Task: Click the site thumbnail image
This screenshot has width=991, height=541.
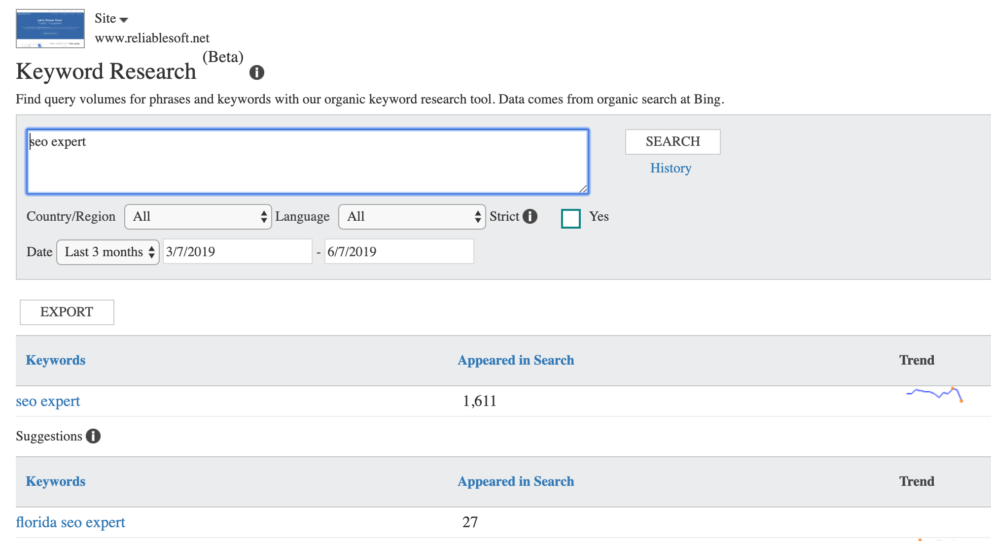Action: point(50,29)
